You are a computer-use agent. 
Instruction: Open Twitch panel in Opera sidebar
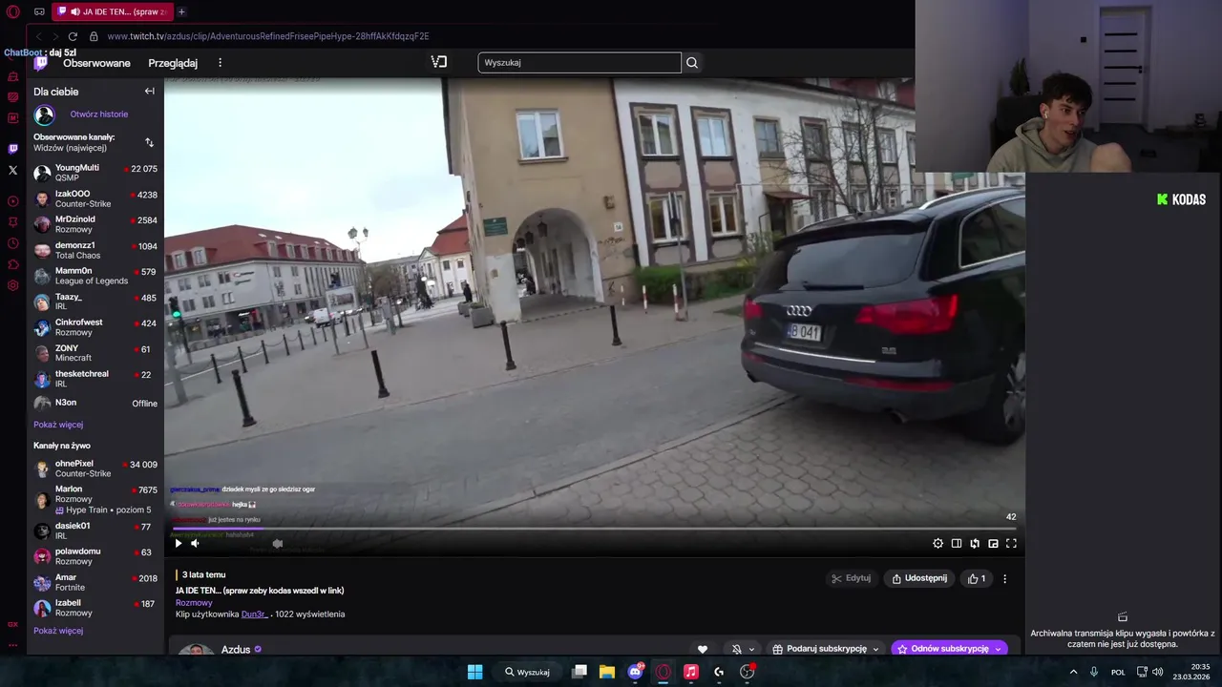tap(12, 149)
